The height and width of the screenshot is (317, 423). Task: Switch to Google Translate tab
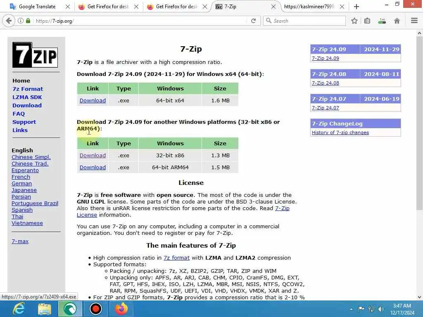click(37, 7)
